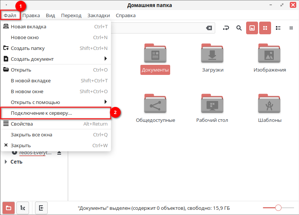Show places in sidebar via folder button
Viewport: 299px width, 215px height.
click(9, 208)
